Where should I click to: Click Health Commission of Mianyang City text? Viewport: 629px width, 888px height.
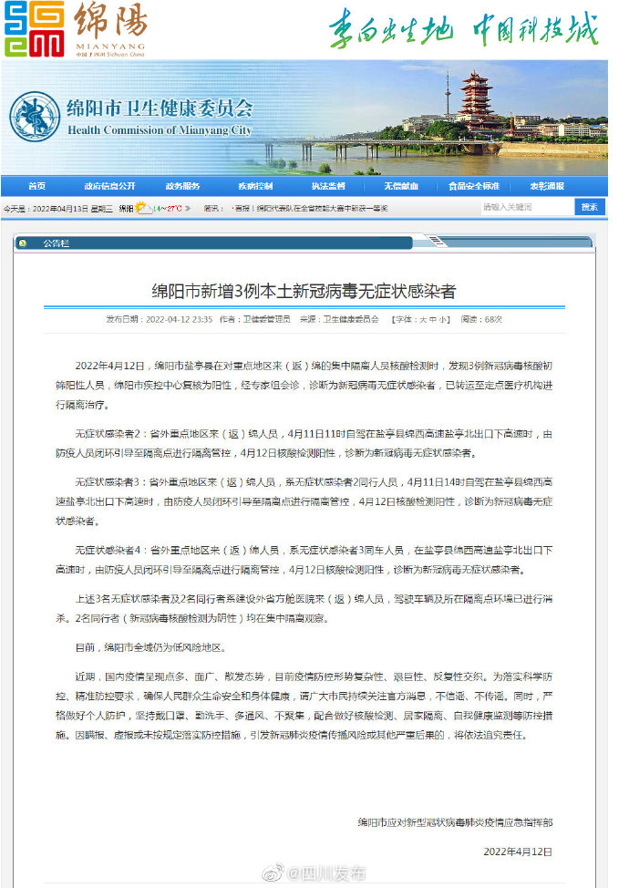click(160, 130)
